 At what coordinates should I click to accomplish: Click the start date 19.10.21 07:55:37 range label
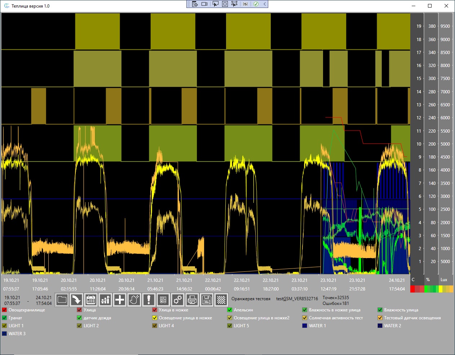click(x=12, y=301)
